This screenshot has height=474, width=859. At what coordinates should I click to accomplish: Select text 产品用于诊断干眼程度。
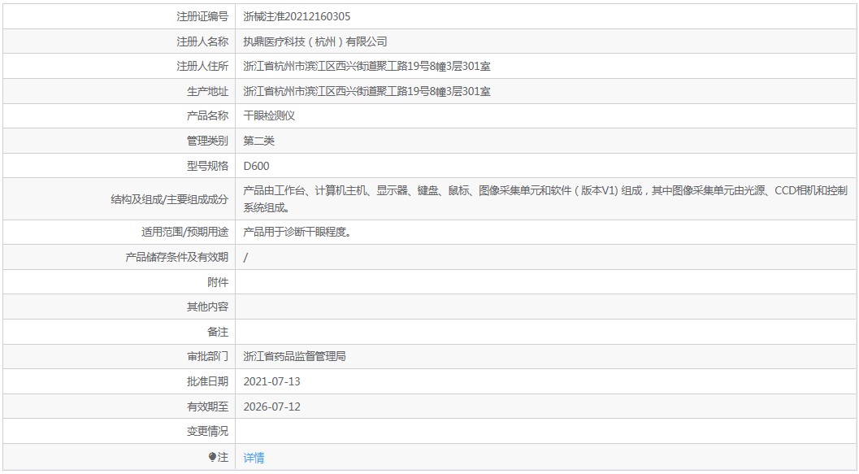click(297, 232)
